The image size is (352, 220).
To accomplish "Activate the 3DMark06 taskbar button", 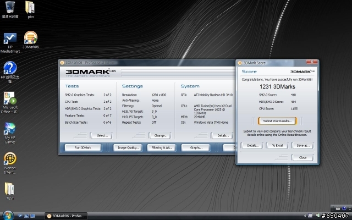I will pyautogui.click(x=66, y=216).
